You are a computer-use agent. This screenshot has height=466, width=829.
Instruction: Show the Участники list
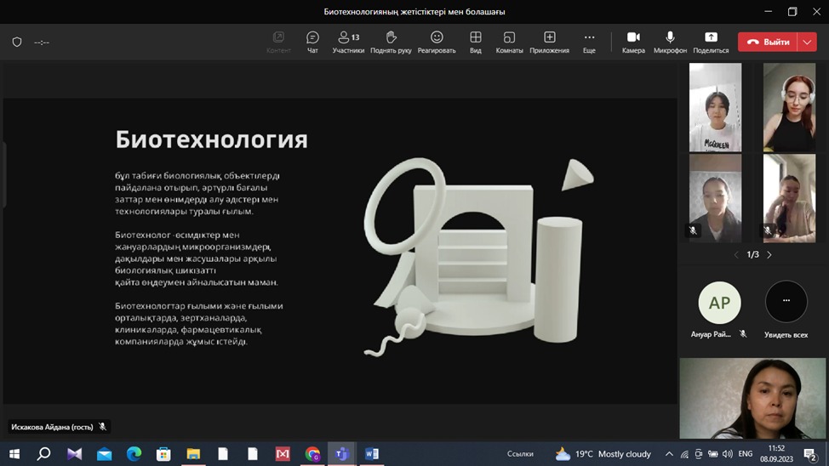[x=348, y=42]
